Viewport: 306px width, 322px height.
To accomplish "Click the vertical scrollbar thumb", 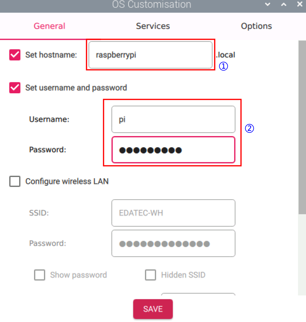I will point(302,127).
